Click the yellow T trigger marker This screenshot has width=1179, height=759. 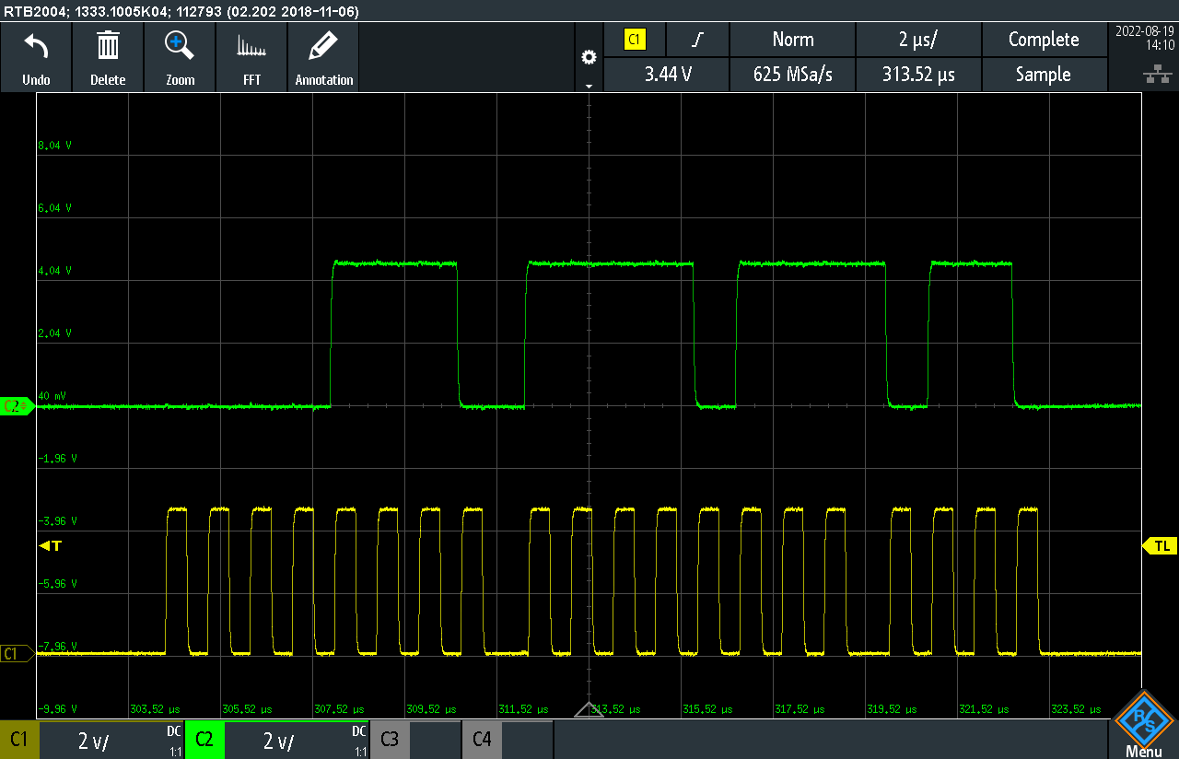(x=52, y=545)
